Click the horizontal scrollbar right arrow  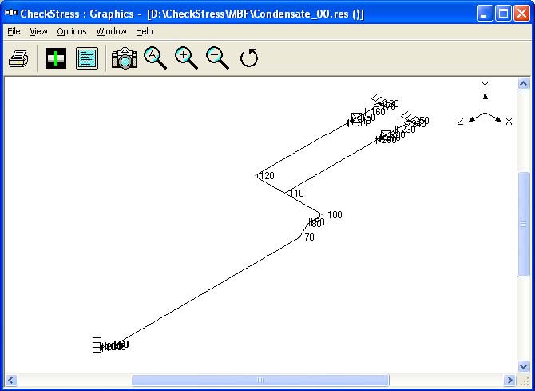[x=509, y=380]
